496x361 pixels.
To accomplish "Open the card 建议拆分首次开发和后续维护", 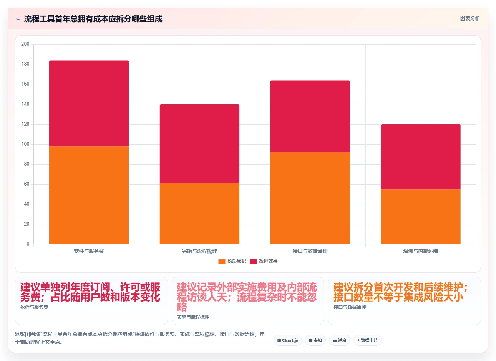I will point(405,301).
